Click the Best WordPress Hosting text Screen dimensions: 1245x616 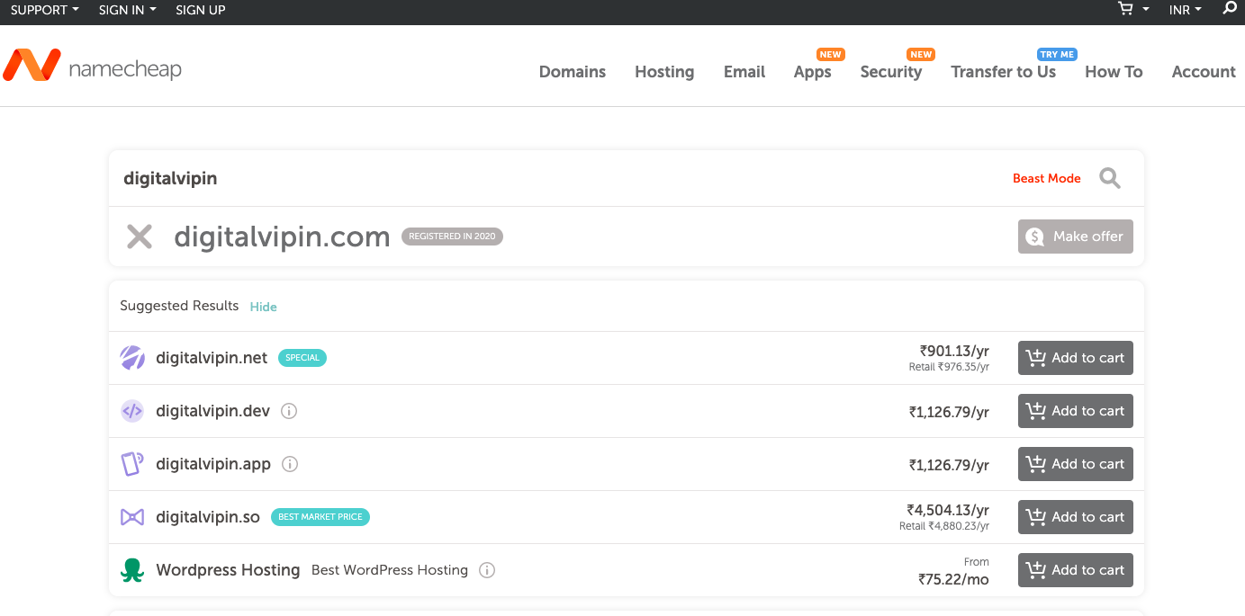click(390, 570)
